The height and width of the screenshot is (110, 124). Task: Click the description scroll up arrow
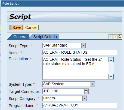tap(111, 60)
